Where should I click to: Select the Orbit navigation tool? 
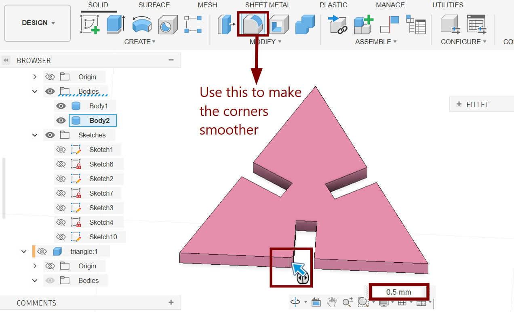click(295, 302)
